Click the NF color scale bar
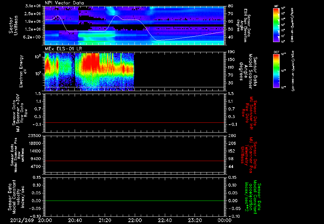The height and width of the screenshot is (224, 324). point(276,25)
